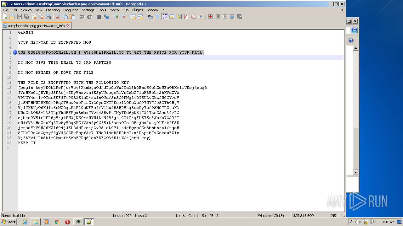This screenshot has height=226, width=403.
Task: Click the 'KEEP IT' text on line 23
Action: (27, 143)
